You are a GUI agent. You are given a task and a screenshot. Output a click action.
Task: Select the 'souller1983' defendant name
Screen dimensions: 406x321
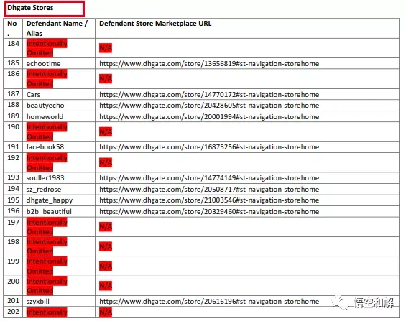tap(45, 178)
